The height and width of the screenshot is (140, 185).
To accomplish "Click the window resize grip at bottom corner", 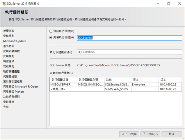I will 184,139.
